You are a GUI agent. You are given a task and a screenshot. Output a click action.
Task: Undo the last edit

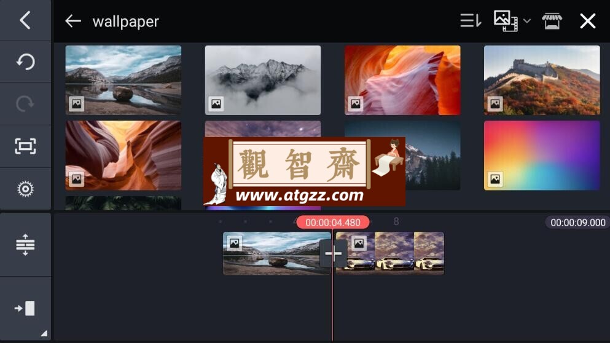(x=25, y=62)
